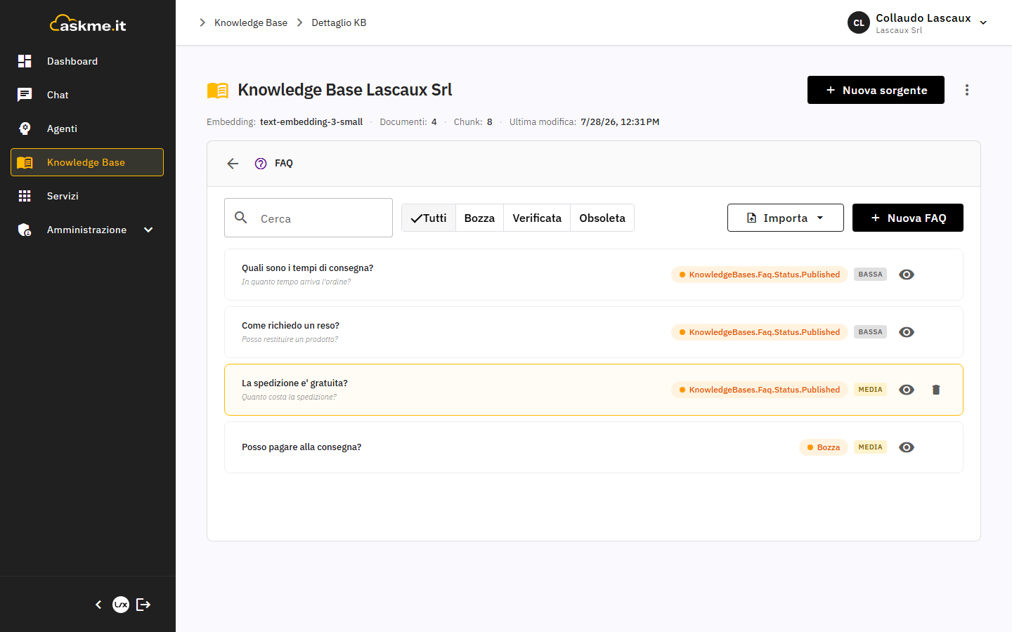Image resolution: width=1012 pixels, height=632 pixels.
Task: Click the Published badge on 'La spedizione e' gratuita?'
Action: click(x=760, y=390)
